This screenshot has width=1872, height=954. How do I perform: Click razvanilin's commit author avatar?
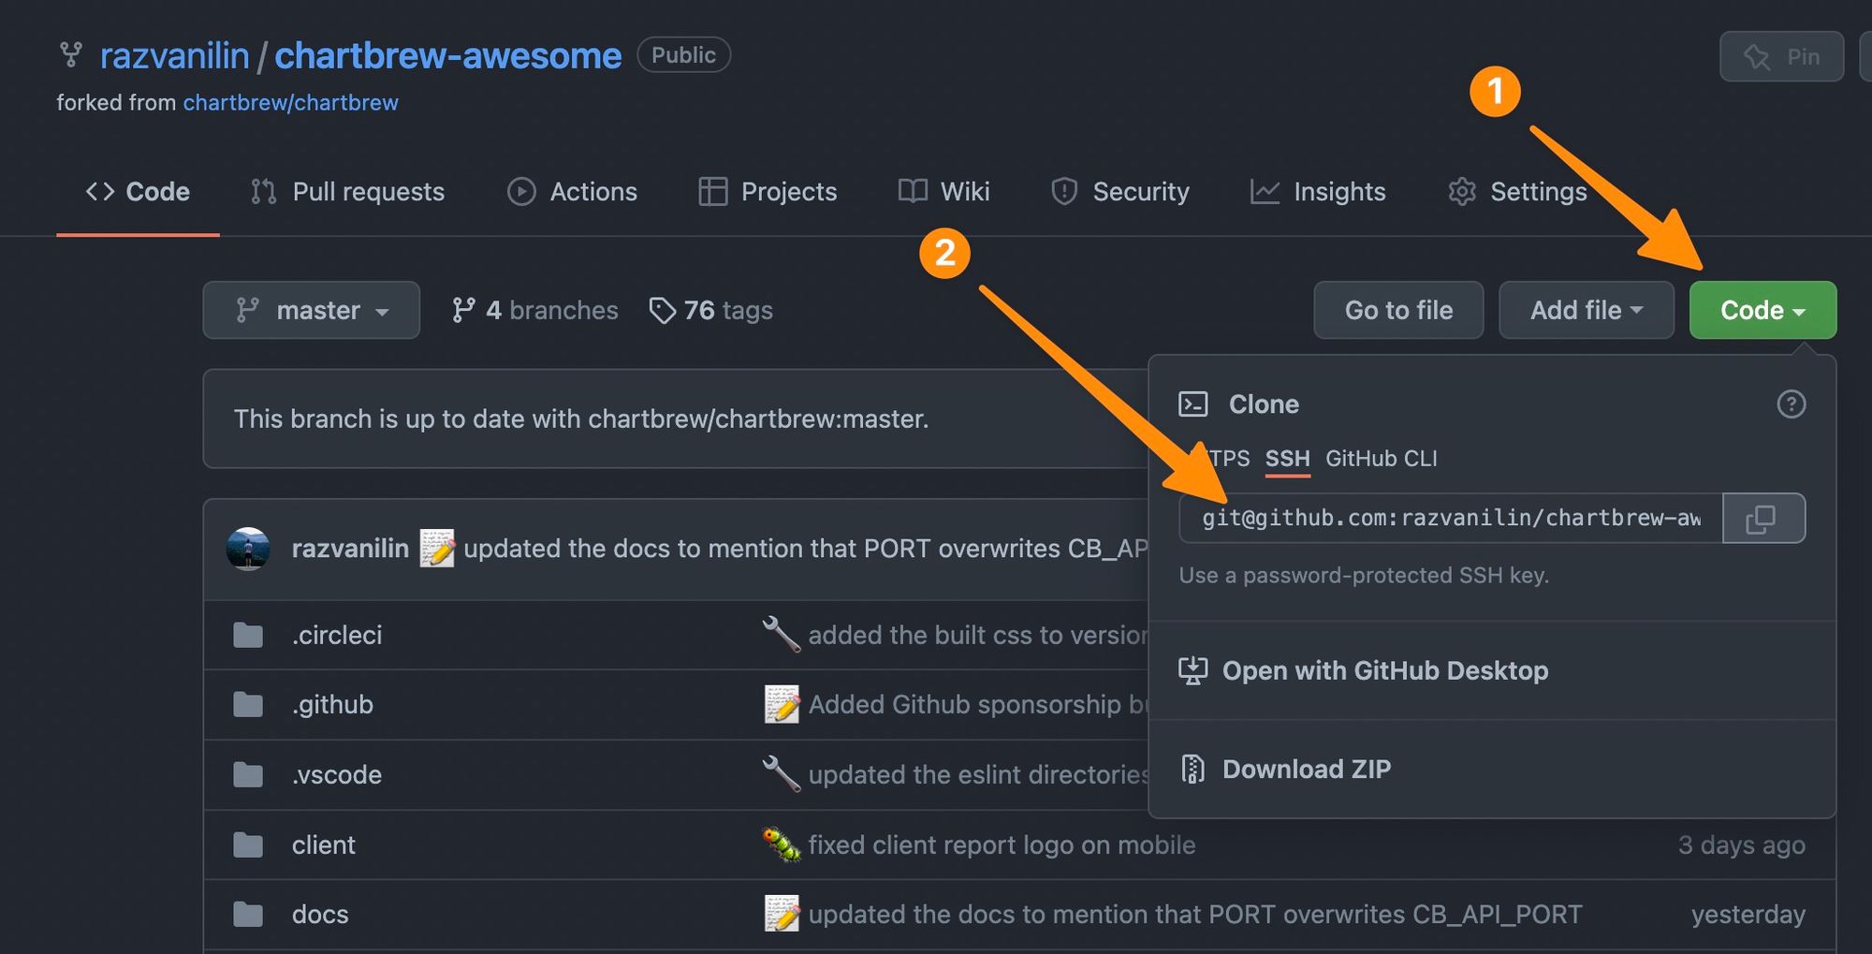click(248, 549)
